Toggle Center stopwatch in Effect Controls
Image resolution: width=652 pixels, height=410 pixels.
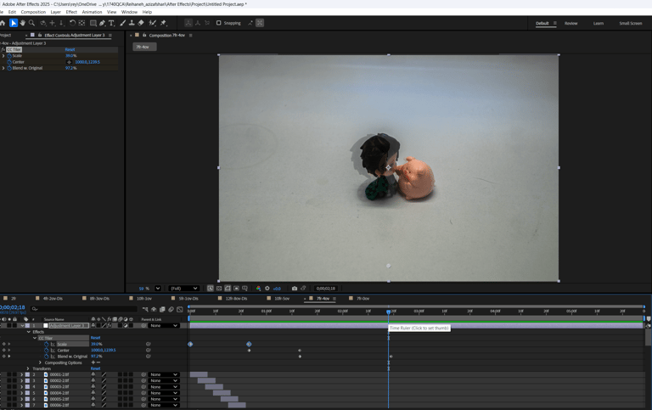pyautogui.click(x=9, y=62)
